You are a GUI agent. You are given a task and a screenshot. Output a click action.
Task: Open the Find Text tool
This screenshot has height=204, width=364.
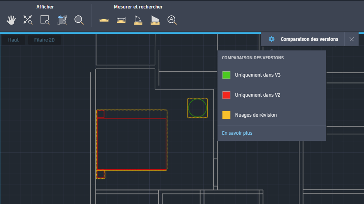(x=172, y=20)
